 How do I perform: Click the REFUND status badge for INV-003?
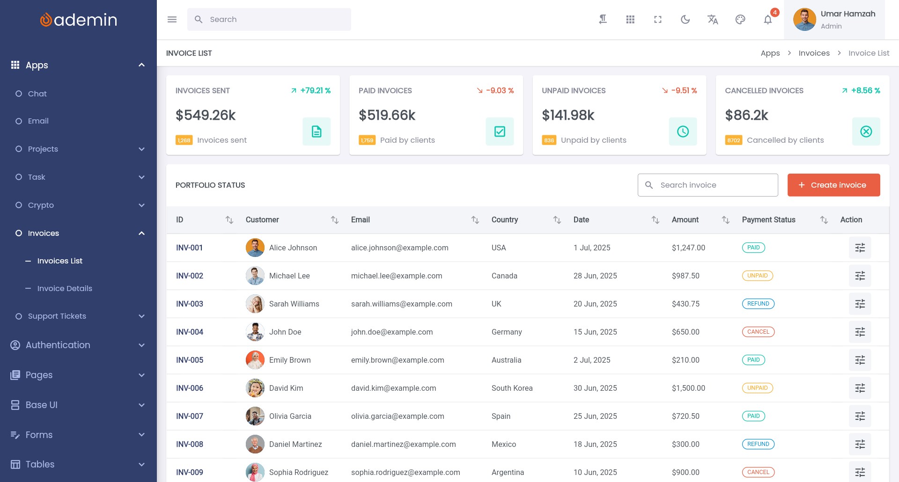(758, 304)
